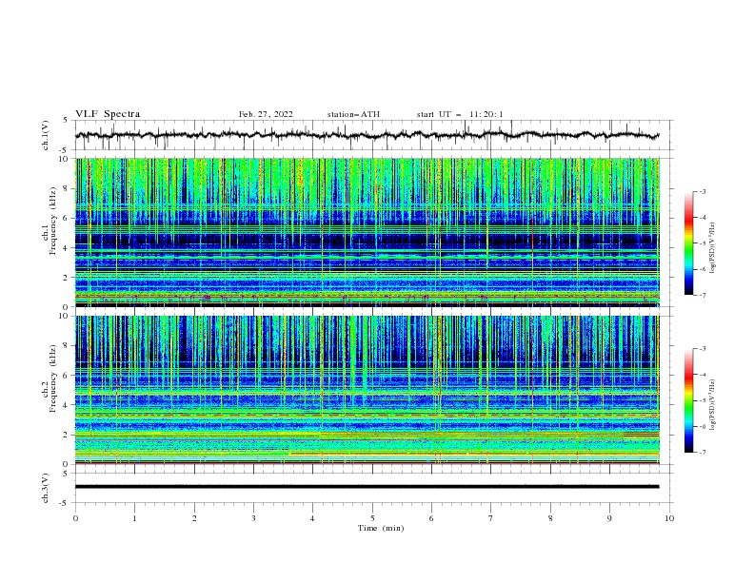Click time axis tick label "9"
Screen dimensions: 754x582
click(x=609, y=518)
